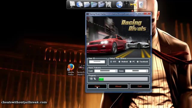Open the pictures folder icon in dock
Screen dimensions: 192x108
[101, 4]
